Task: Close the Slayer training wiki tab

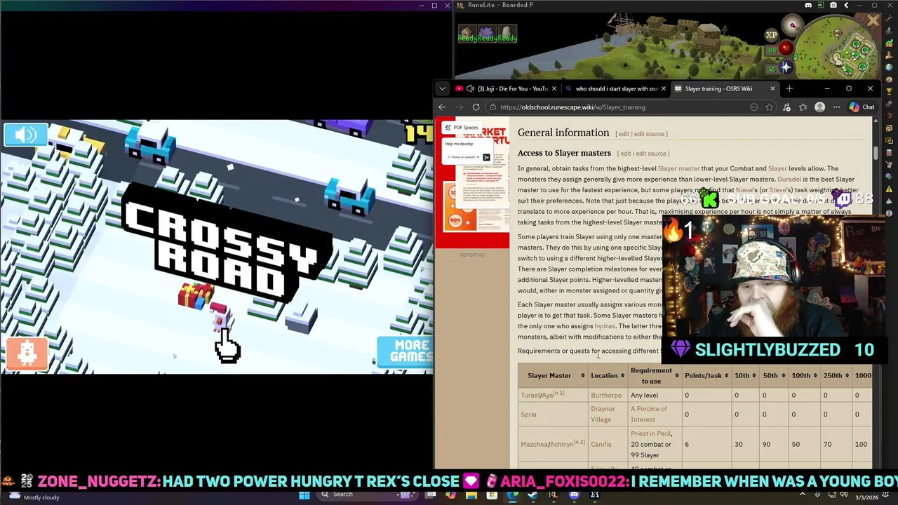Action: [772, 88]
